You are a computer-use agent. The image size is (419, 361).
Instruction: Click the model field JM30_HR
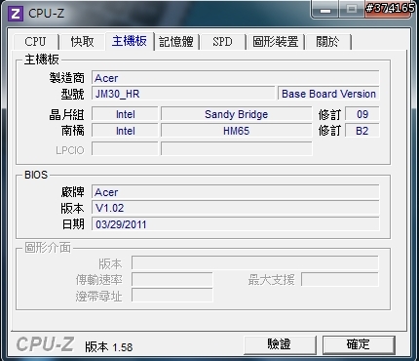coord(183,94)
